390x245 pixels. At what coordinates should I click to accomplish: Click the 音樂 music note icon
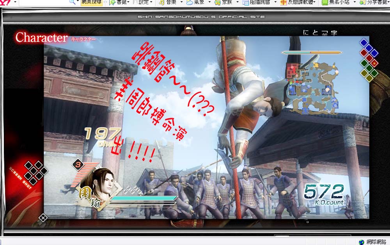click(162, 2)
